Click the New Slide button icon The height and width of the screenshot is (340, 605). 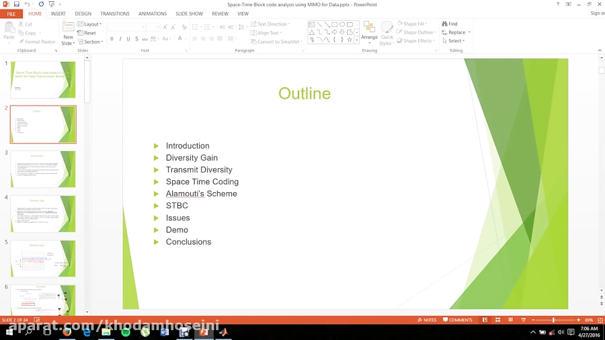[x=68, y=28]
